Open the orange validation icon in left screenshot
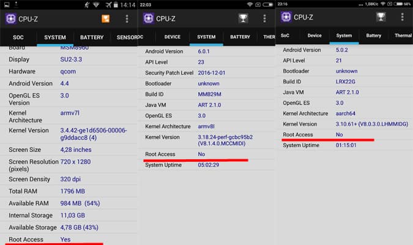413x245 pixels. point(106,19)
